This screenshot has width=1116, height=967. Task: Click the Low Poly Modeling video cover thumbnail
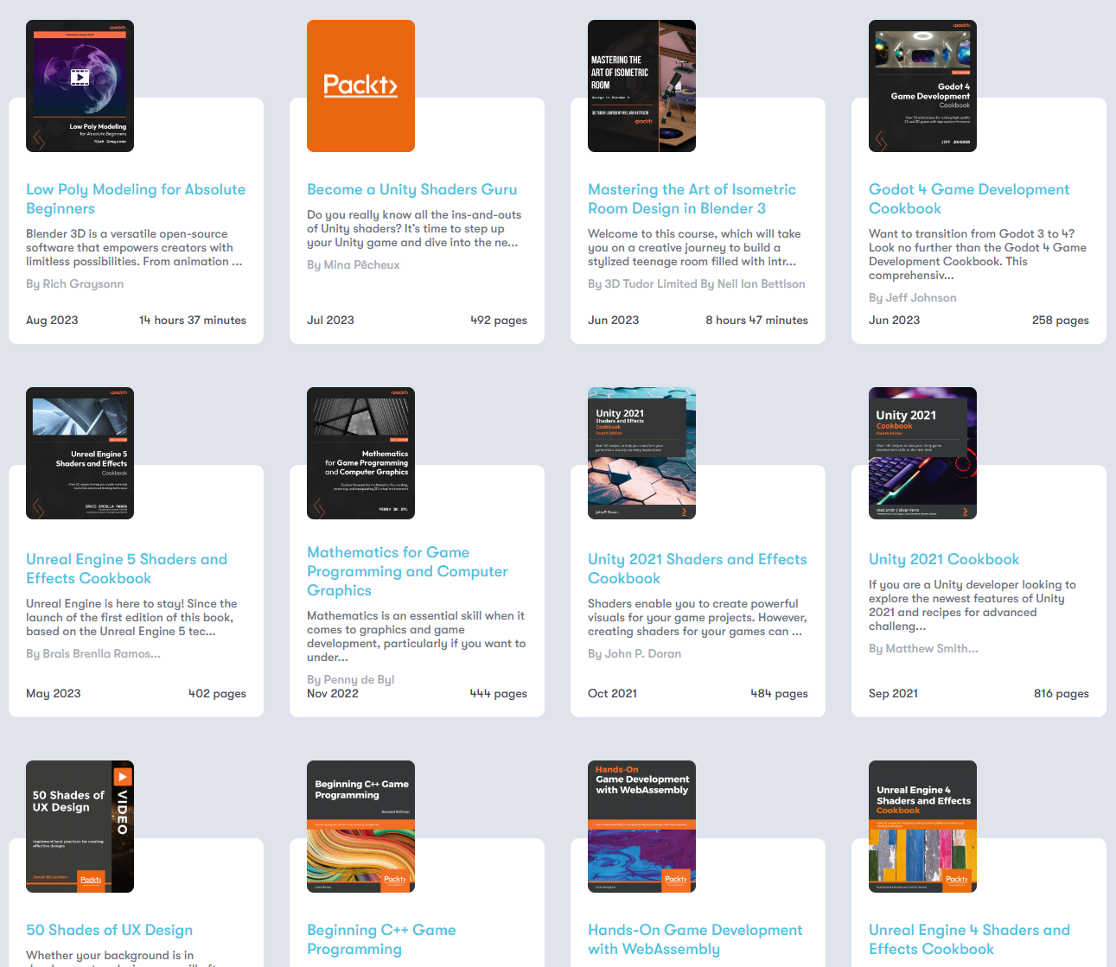pos(80,86)
